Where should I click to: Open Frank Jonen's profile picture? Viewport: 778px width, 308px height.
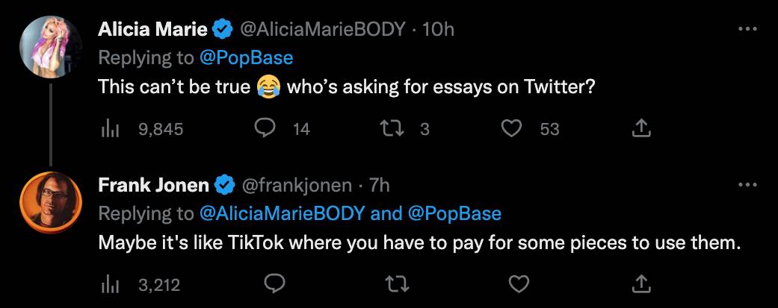pos(51,201)
